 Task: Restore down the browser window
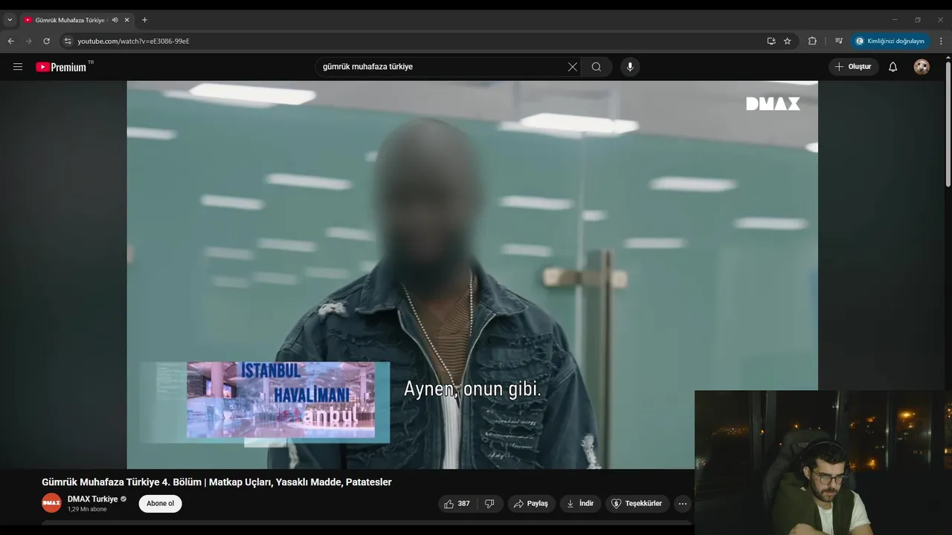918,20
